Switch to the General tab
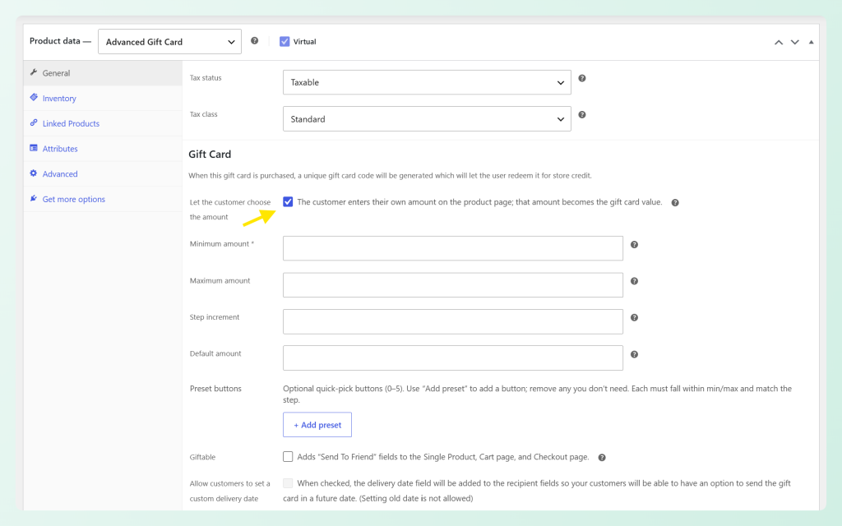This screenshot has width=842, height=526. tap(103, 73)
